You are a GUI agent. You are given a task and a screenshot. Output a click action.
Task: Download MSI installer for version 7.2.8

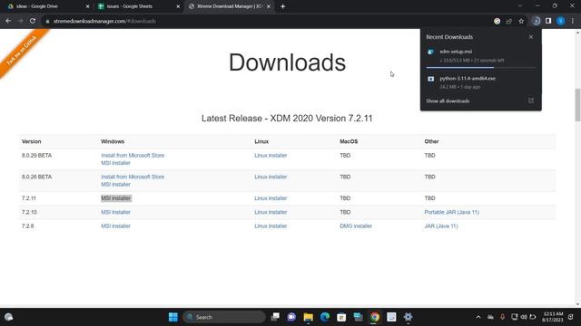(x=115, y=225)
